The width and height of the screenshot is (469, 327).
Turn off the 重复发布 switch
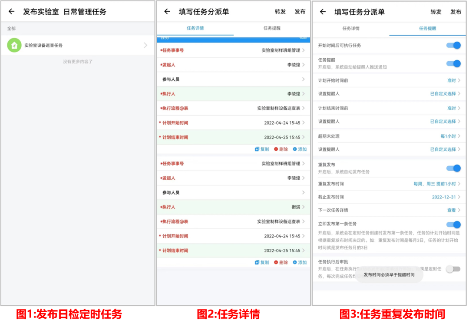pyautogui.click(x=453, y=168)
